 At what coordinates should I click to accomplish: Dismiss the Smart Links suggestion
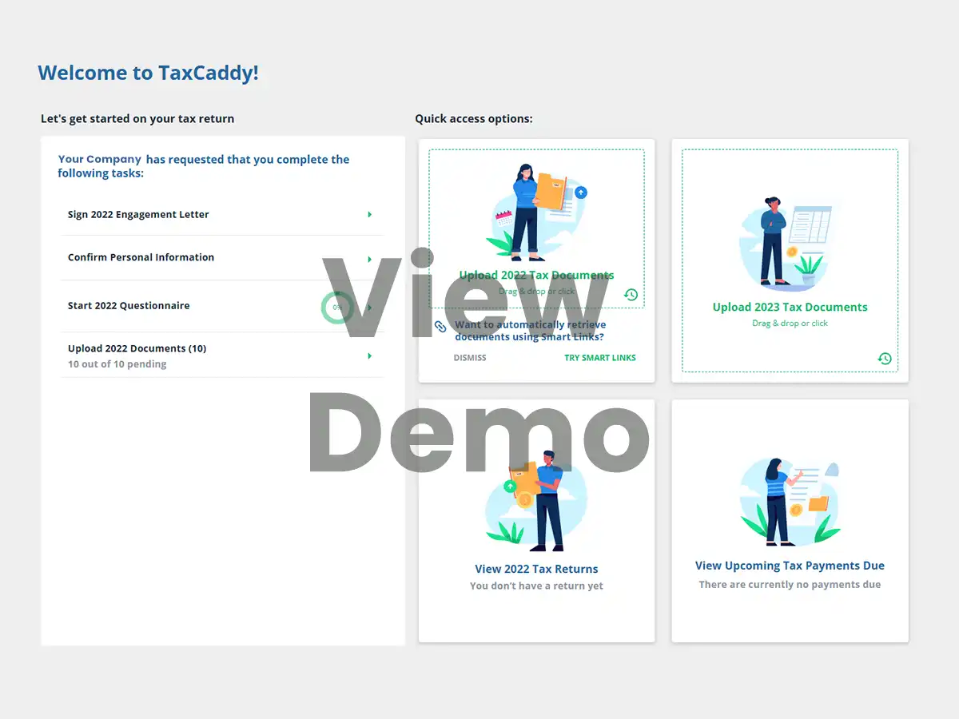(x=469, y=357)
